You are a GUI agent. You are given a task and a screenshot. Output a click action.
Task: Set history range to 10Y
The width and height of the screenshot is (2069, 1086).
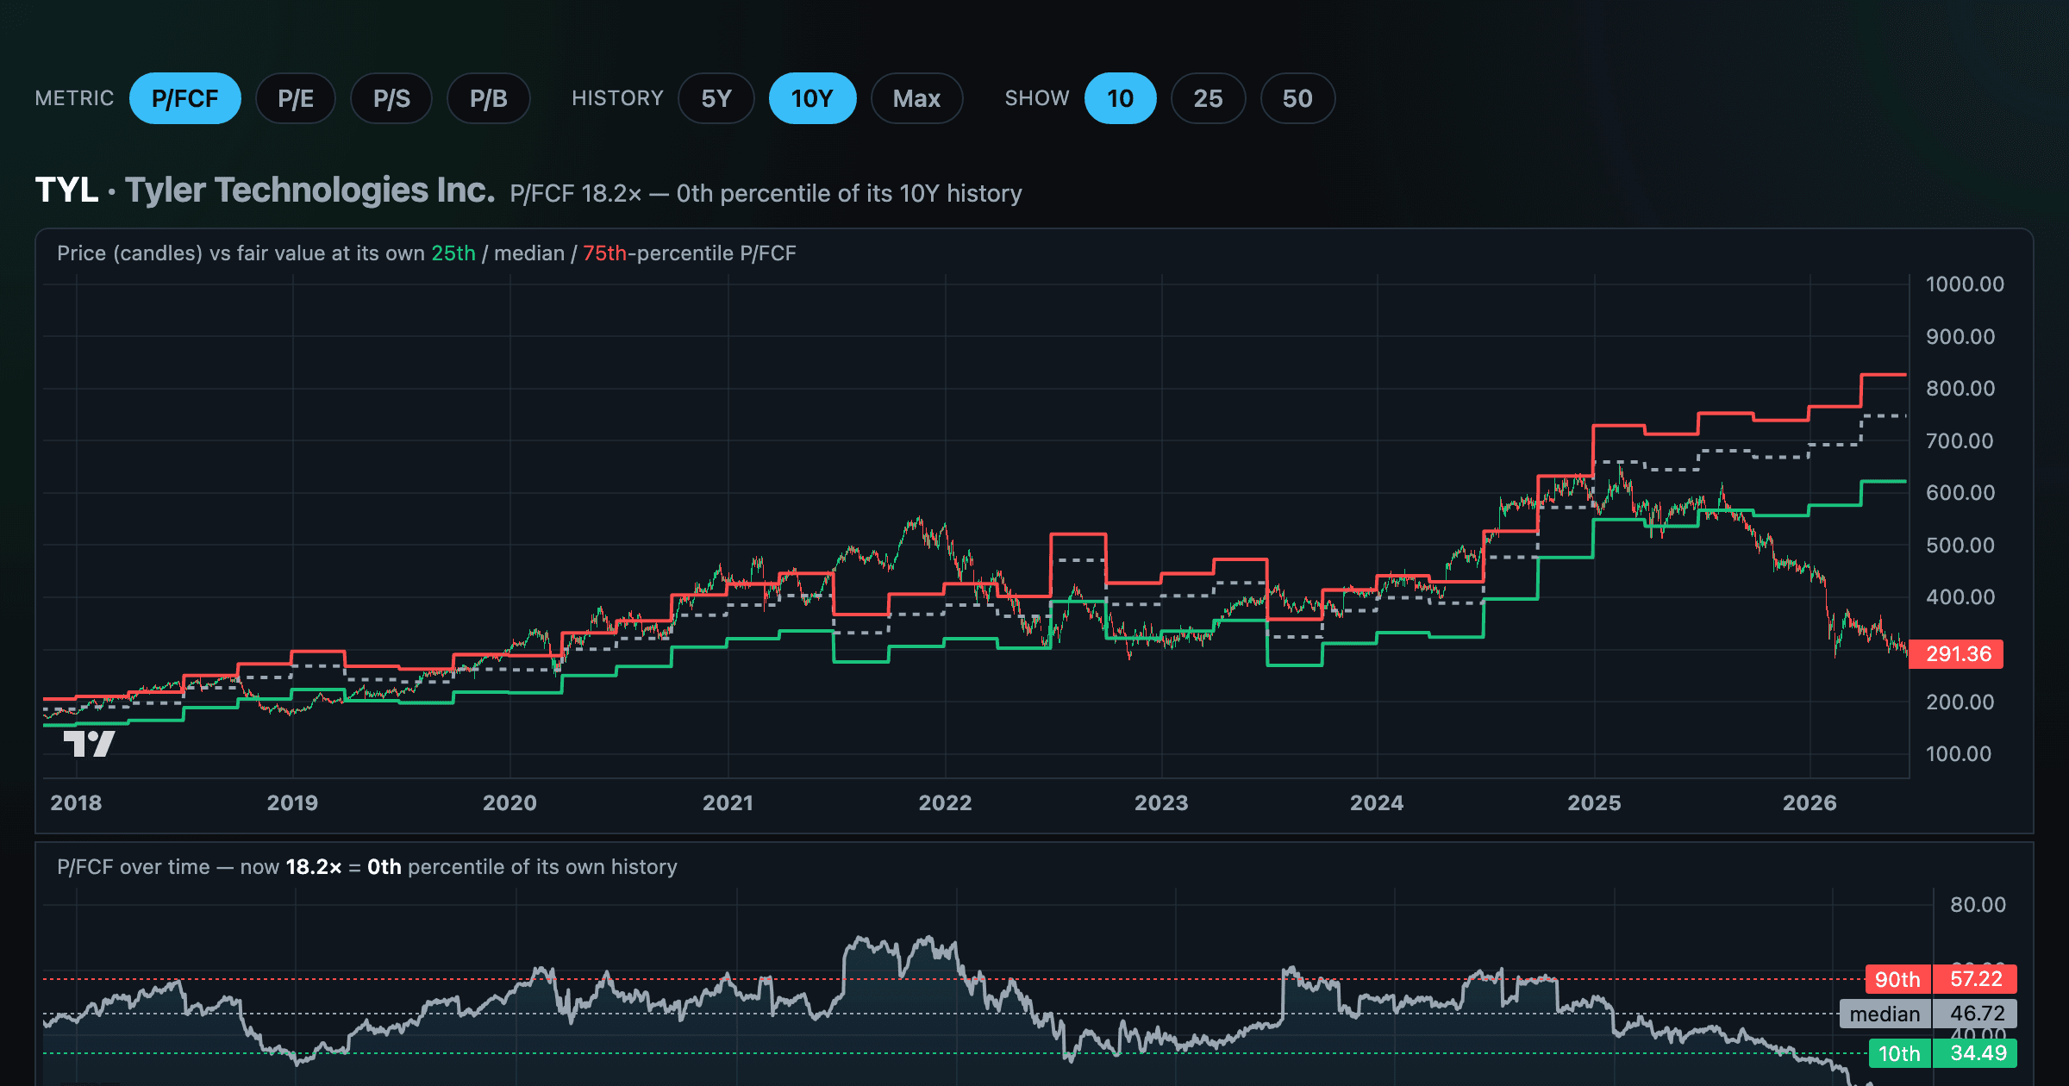tap(812, 98)
